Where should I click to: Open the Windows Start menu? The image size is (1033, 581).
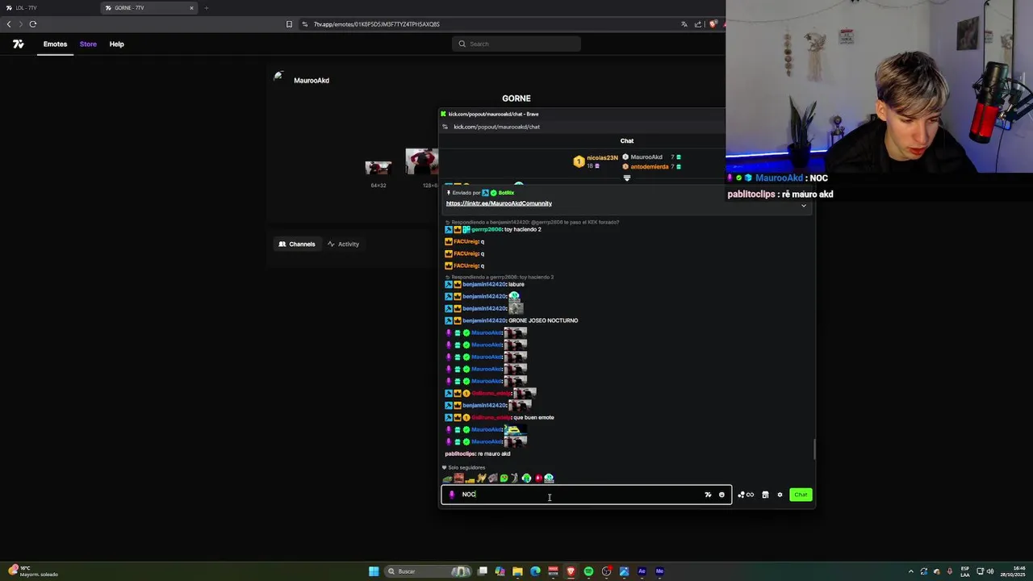coord(374,571)
